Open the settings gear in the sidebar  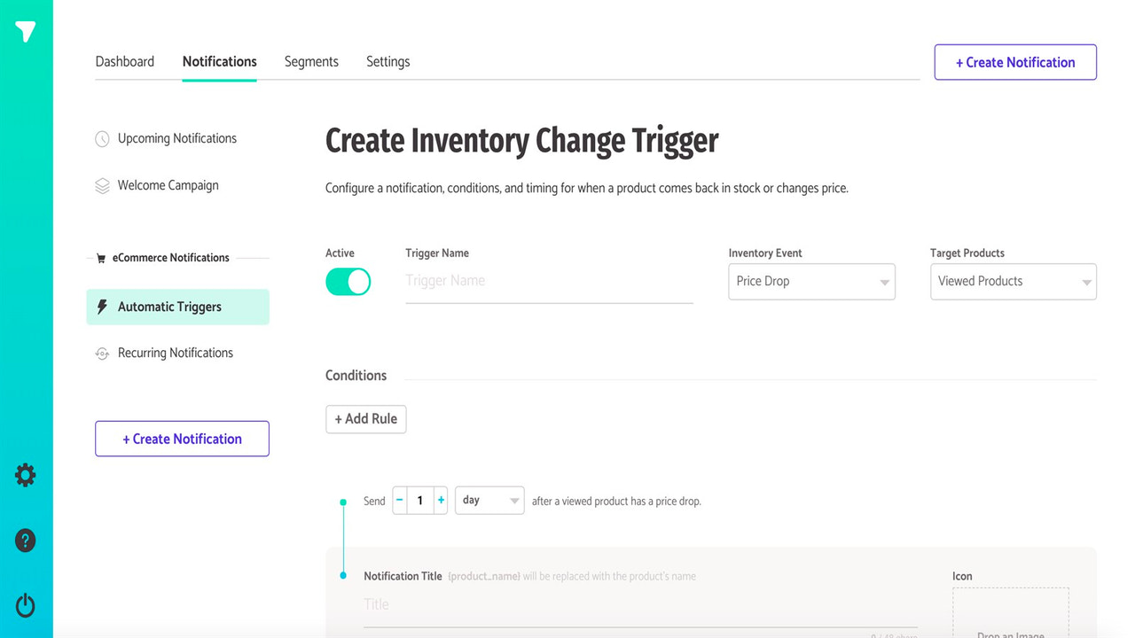(x=25, y=475)
